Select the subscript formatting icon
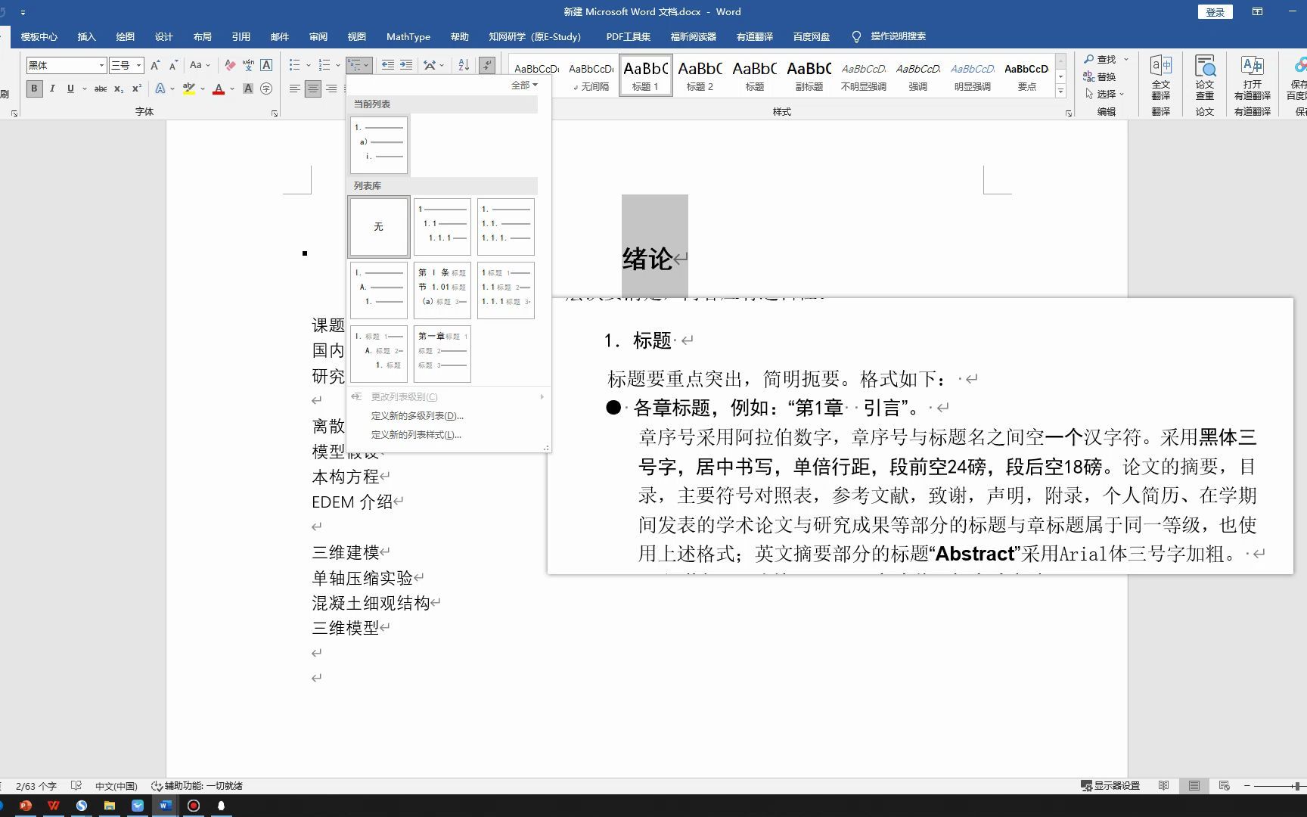 click(118, 89)
